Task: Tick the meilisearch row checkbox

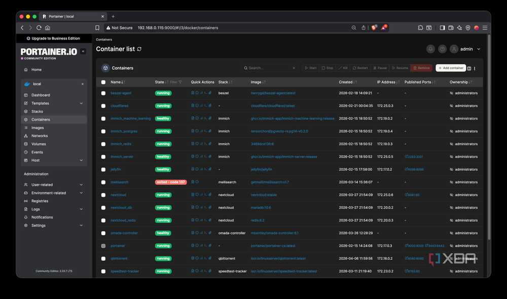Action: tap(103, 182)
